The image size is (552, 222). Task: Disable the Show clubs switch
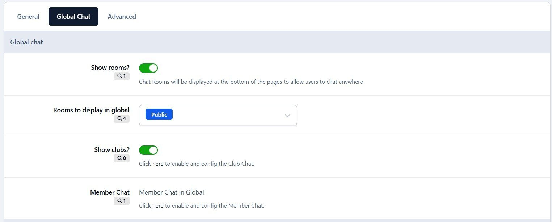(148, 150)
